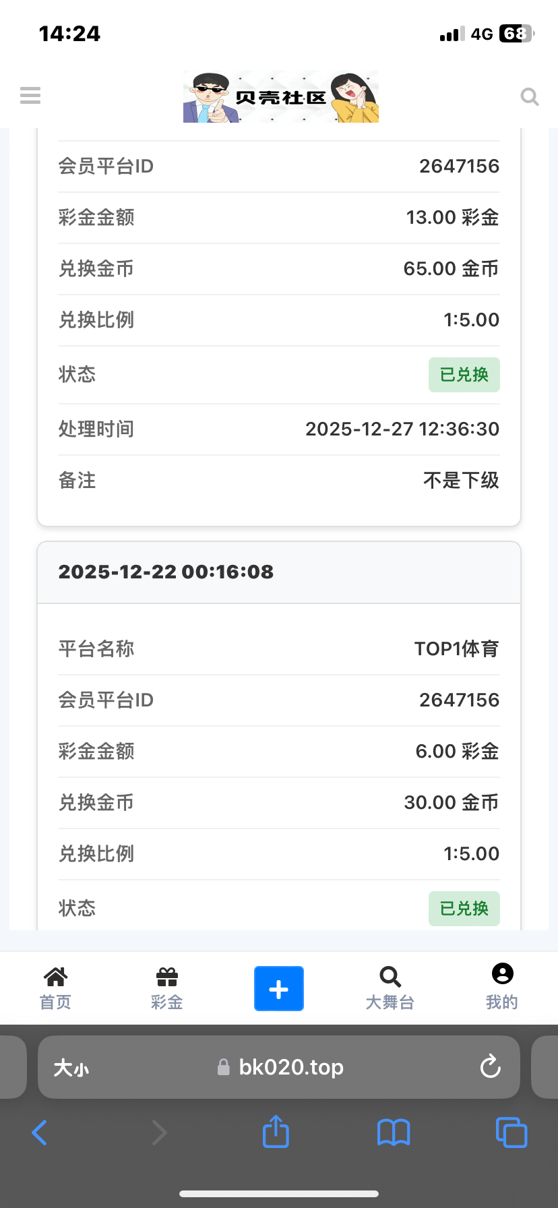Tap the 不是下级 remark text
This screenshot has height=1208, width=558.
tap(461, 481)
